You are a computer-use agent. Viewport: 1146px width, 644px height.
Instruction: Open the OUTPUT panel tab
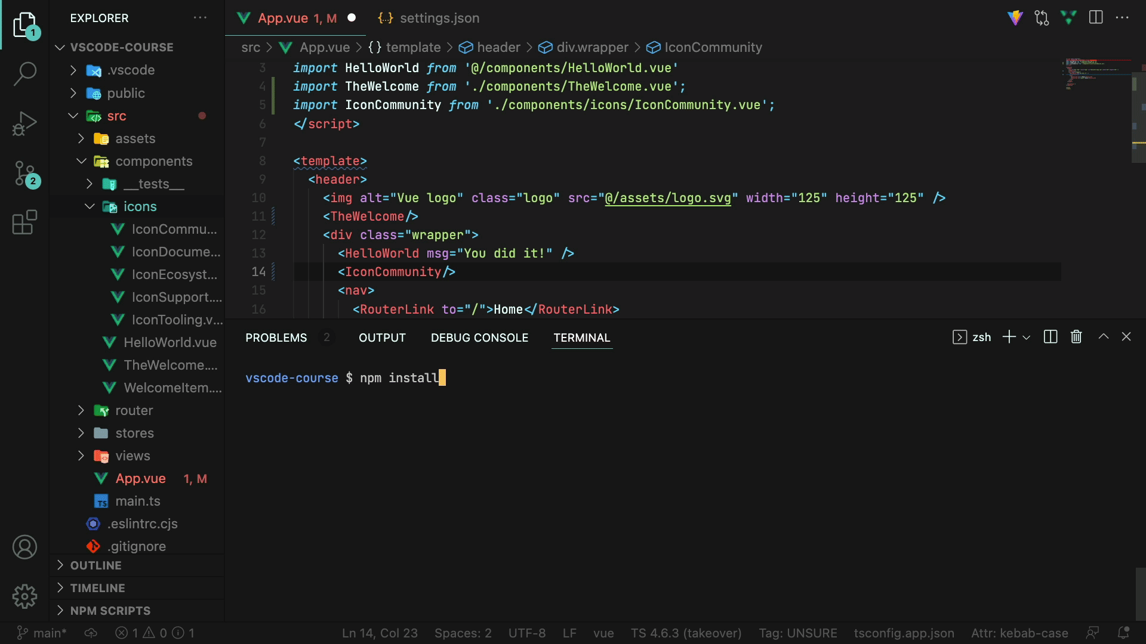[x=382, y=338]
